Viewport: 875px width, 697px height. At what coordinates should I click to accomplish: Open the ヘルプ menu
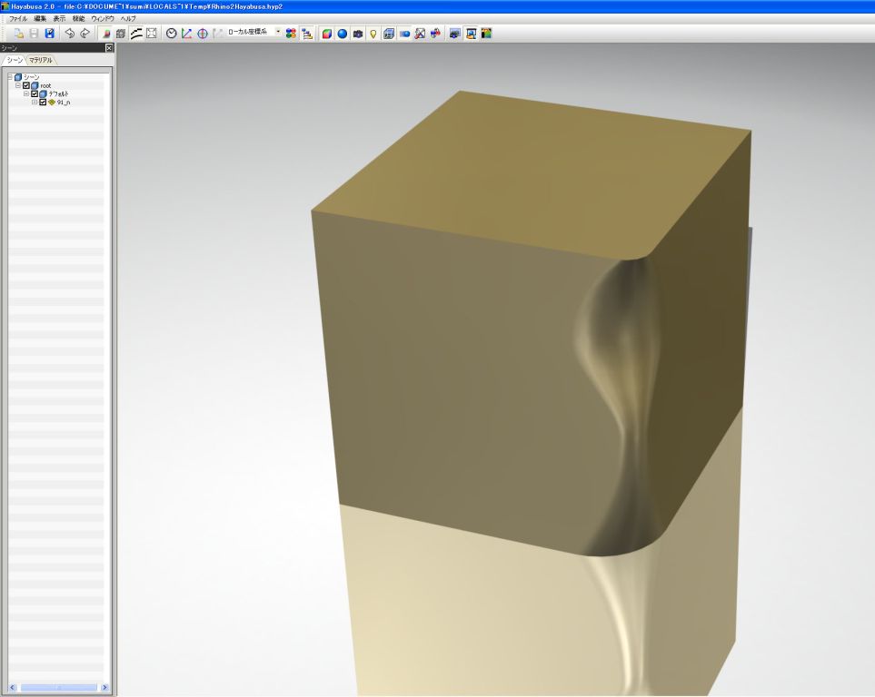pos(128,18)
